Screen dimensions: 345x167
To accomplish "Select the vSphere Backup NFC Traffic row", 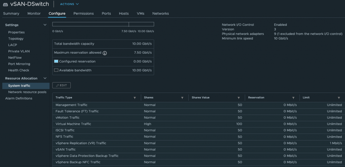I will [199, 162].
